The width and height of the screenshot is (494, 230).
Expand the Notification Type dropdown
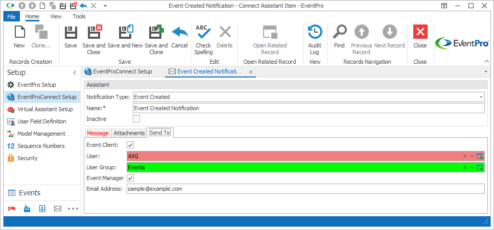(x=481, y=97)
